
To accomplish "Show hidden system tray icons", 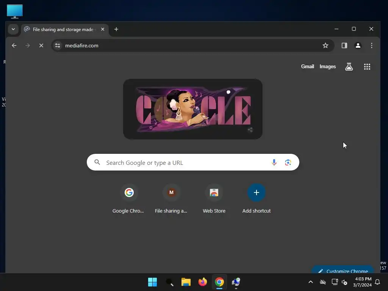I will pos(311,282).
